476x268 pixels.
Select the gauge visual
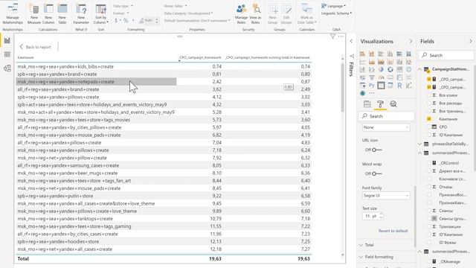click(x=381, y=77)
